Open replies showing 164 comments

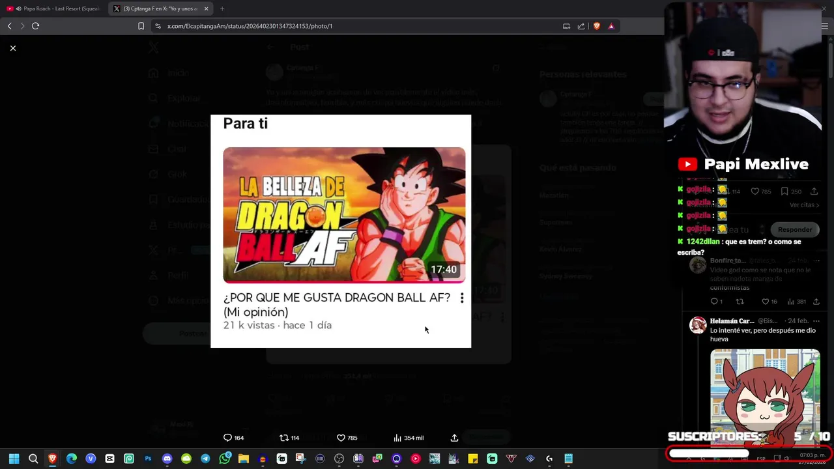(x=233, y=438)
